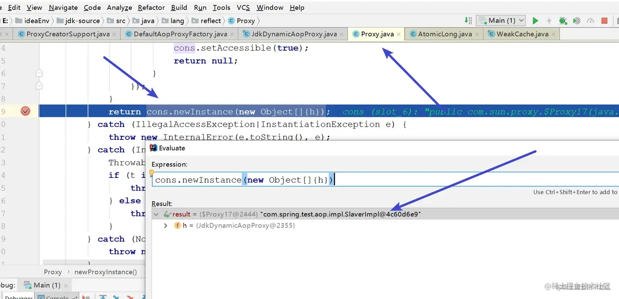Click the Build project hammer/binary icon
Image resolution: width=619 pixels, height=299 pixels.
(x=469, y=20)
